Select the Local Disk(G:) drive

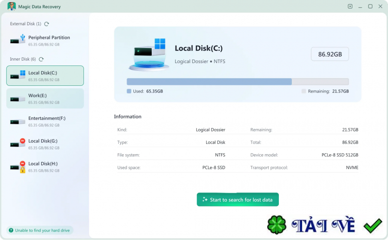click(x=45, y=144)
